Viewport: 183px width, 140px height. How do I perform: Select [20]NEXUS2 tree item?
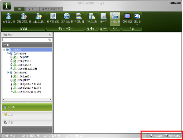pos(21,72)
